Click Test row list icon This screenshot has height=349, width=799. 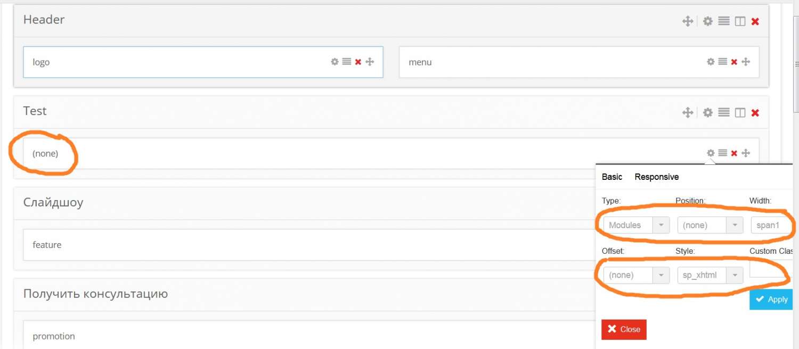click(723, 113)
